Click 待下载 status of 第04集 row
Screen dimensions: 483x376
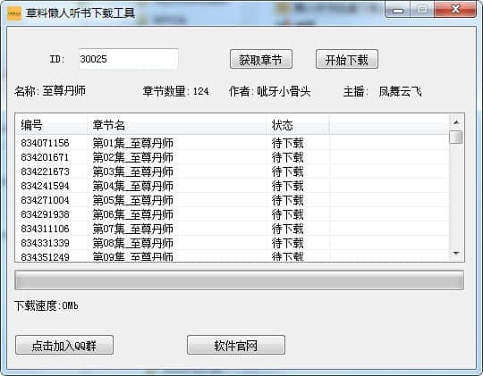tap(287, 186)
